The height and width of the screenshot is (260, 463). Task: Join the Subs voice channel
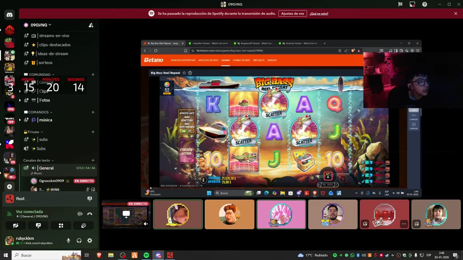[58, 148]
